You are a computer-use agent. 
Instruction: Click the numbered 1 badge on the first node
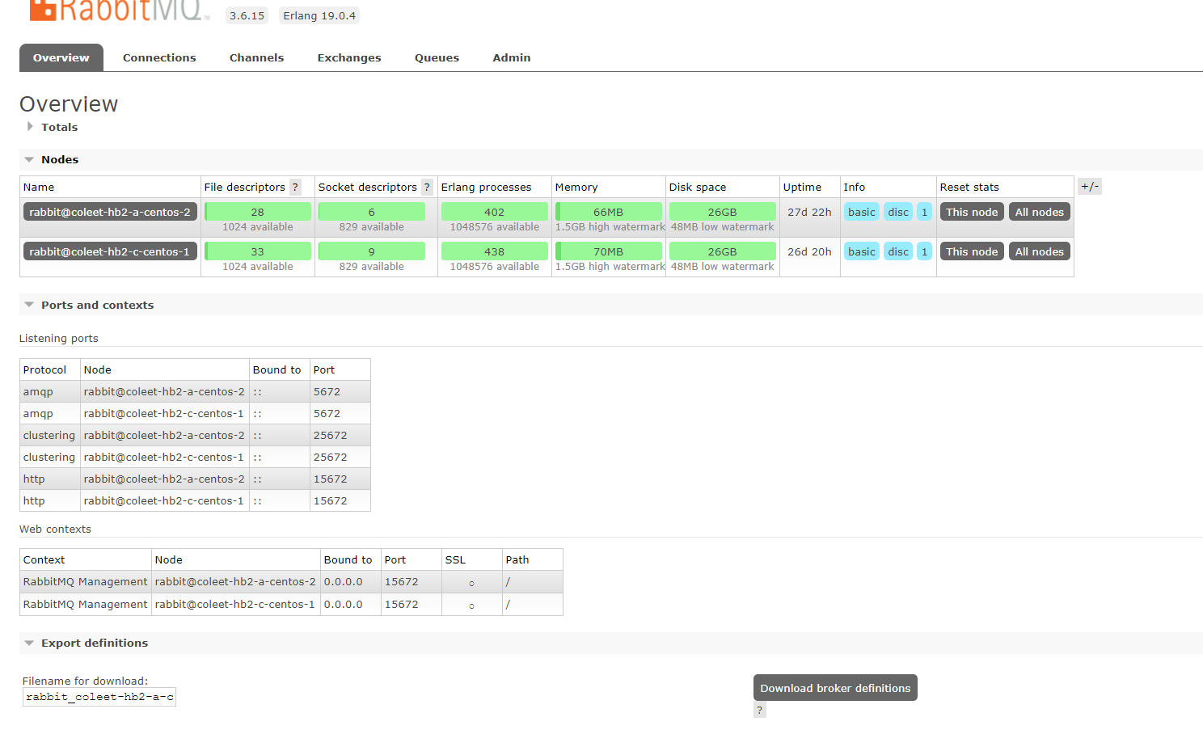(x=924, y=211)
